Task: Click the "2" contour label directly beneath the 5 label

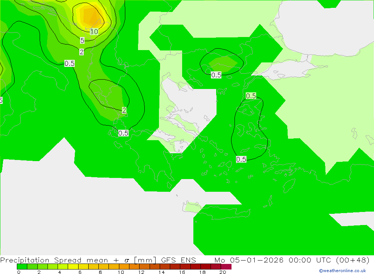Action: coord(81,52)
